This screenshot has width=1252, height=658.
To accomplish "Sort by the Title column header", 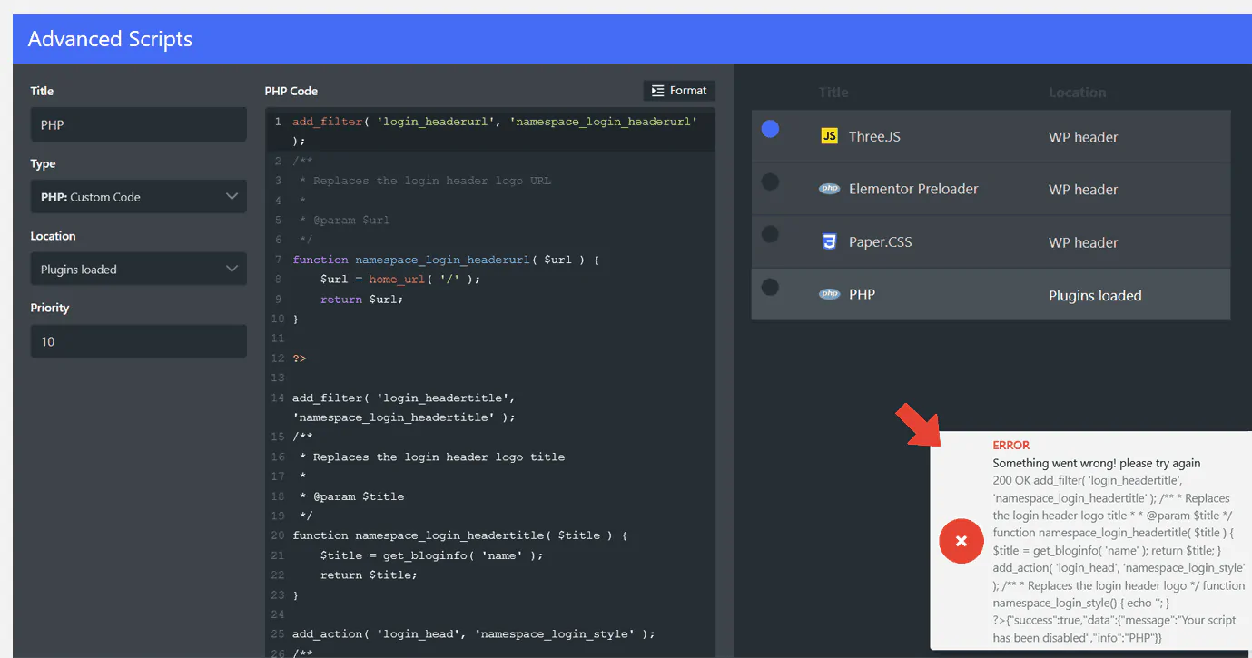I will click(833, 93).
